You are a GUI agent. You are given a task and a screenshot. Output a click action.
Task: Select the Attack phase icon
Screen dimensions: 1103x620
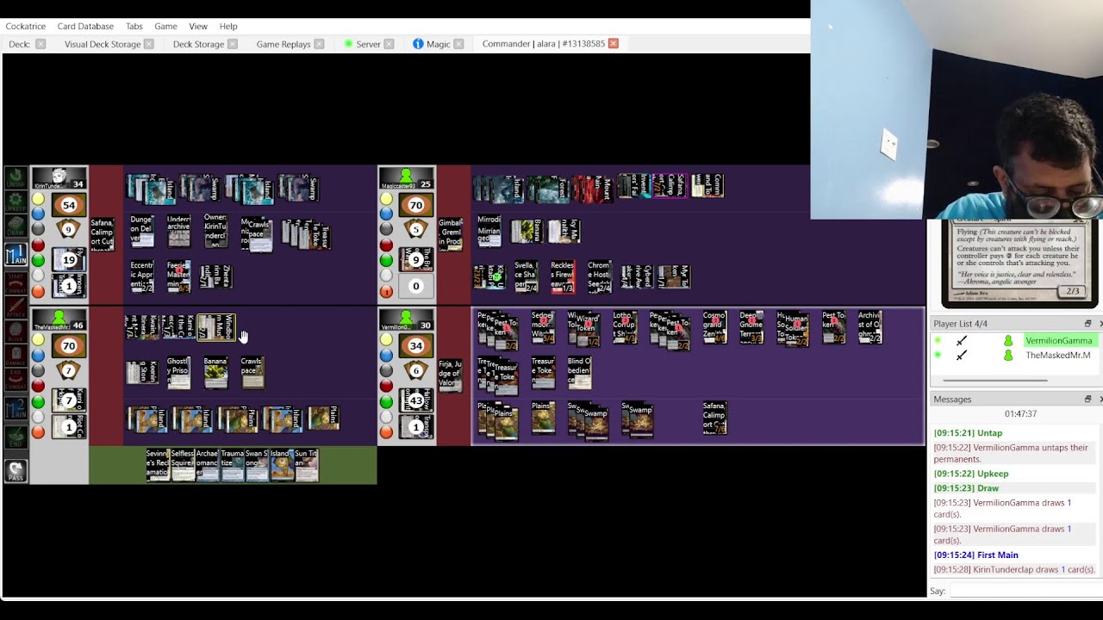[x=16, y=307]
